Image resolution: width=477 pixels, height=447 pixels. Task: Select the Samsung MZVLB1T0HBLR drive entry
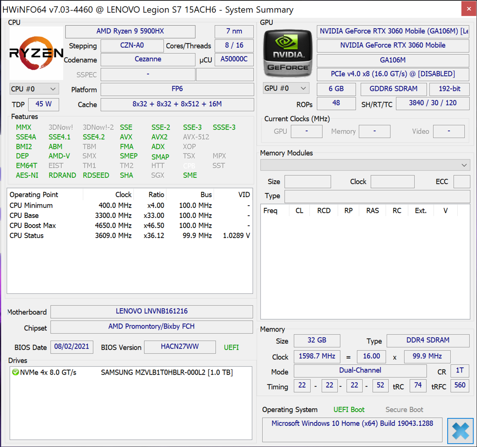[x=131, y=372]
